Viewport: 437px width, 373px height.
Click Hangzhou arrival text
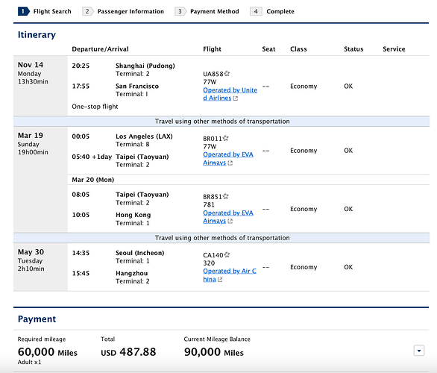click(x=131, y=273)
